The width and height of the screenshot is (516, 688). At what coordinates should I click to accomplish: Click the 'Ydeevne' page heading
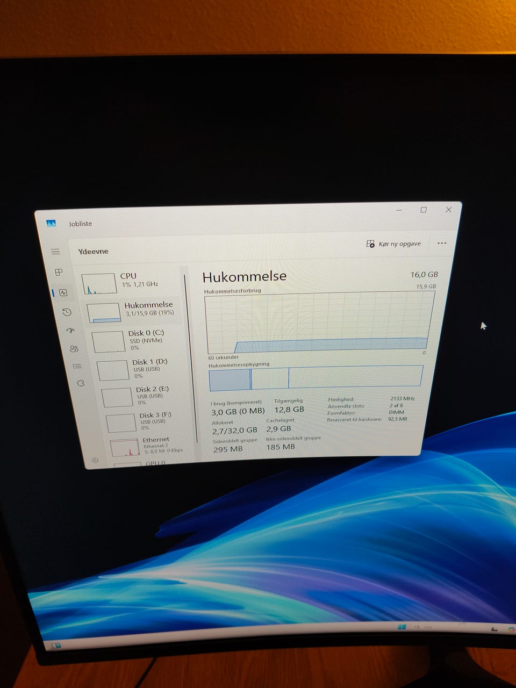tap(93, 251)
